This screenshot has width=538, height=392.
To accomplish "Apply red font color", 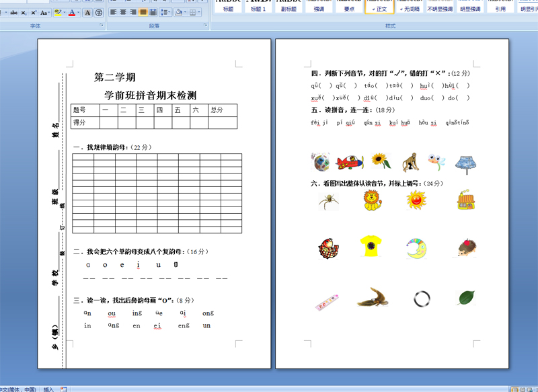I will click(x=72, y=13).
